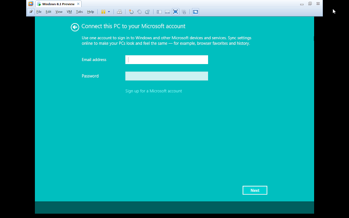The height and width of the screenshot is (218, 349).
Task: Revert VM to previous snapshot icon
Action: click(139, 12)
